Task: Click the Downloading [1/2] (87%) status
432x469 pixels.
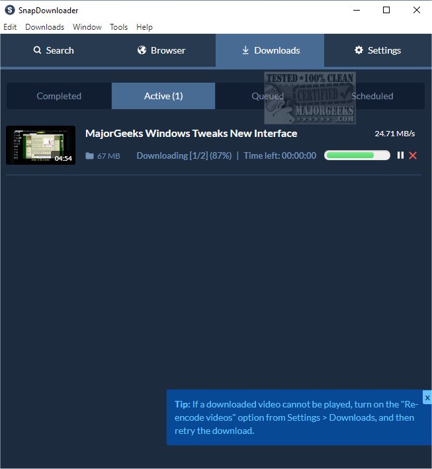Action: pyautogui.click(x=184, y=155)
